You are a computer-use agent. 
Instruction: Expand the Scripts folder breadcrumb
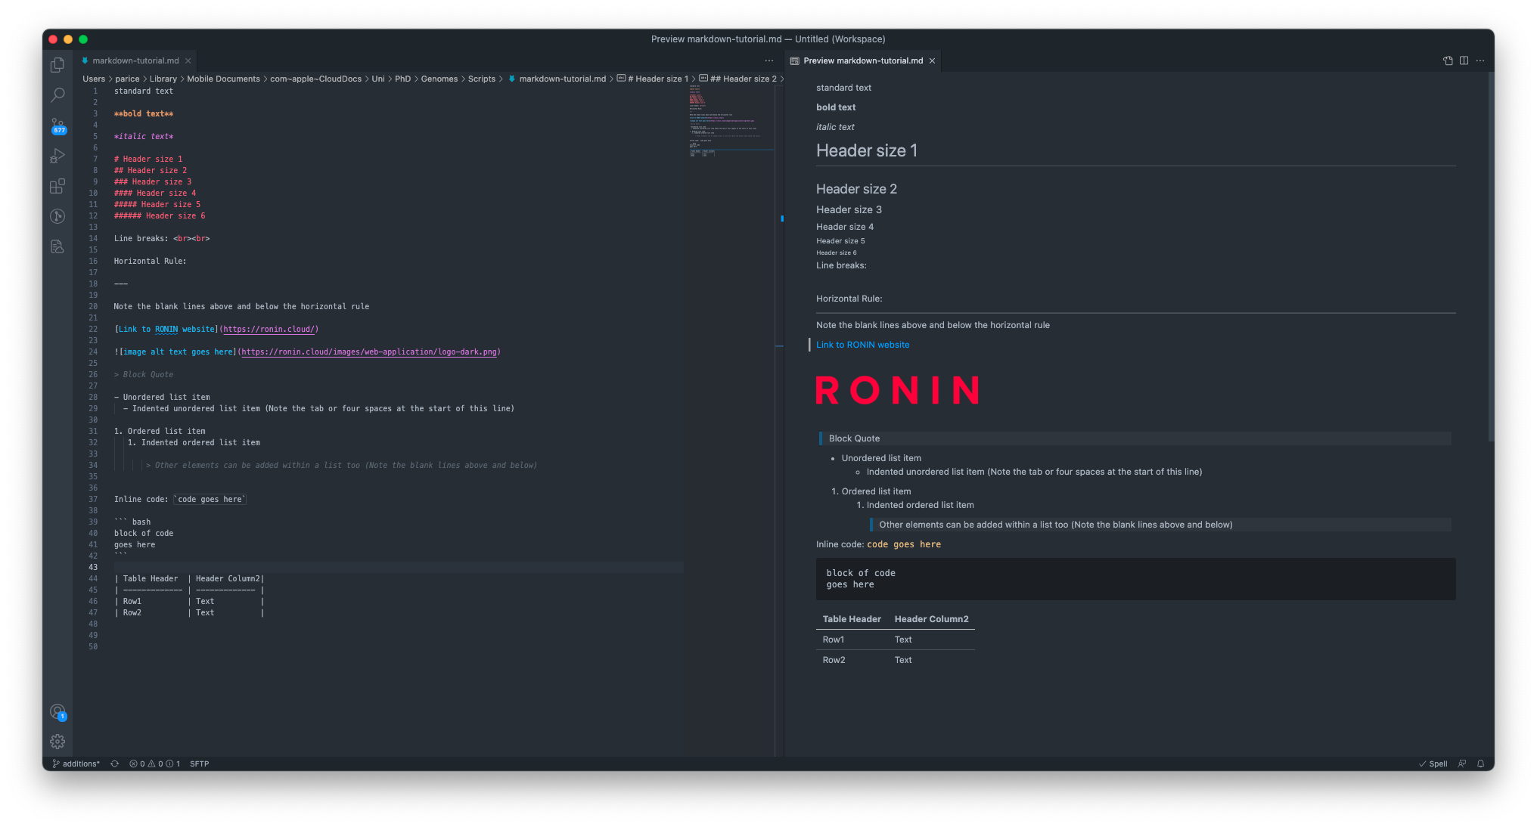pyautogui.click(x=481, y=79)
